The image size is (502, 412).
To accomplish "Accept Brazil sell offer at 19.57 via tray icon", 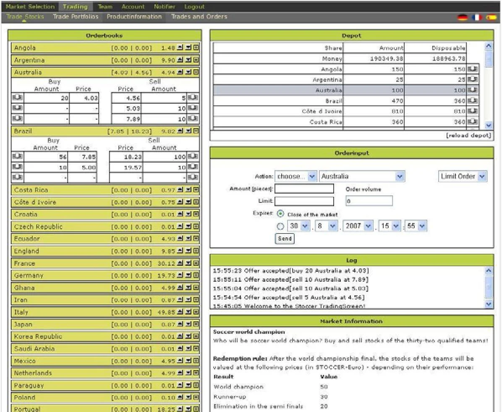I will [193, 167].
